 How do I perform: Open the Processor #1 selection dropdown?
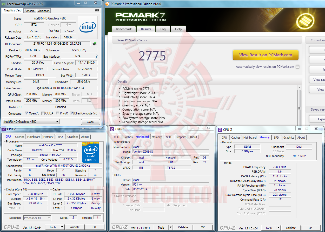tap(37, 218)
